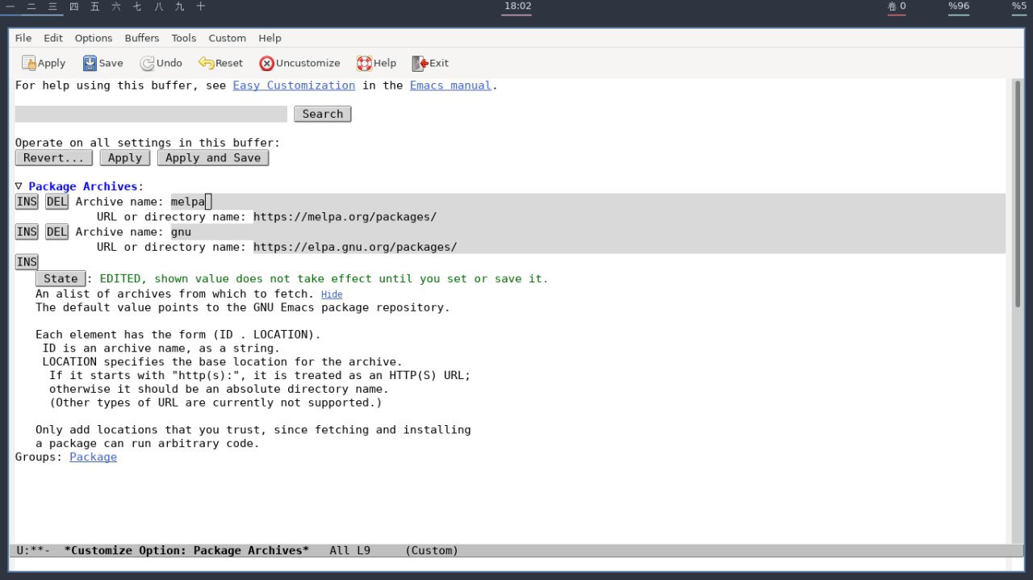Image resolution: width=1033 pixels, height=580 pixels.
Task: Open the Custom menu
Action: (x=228, y=38)
